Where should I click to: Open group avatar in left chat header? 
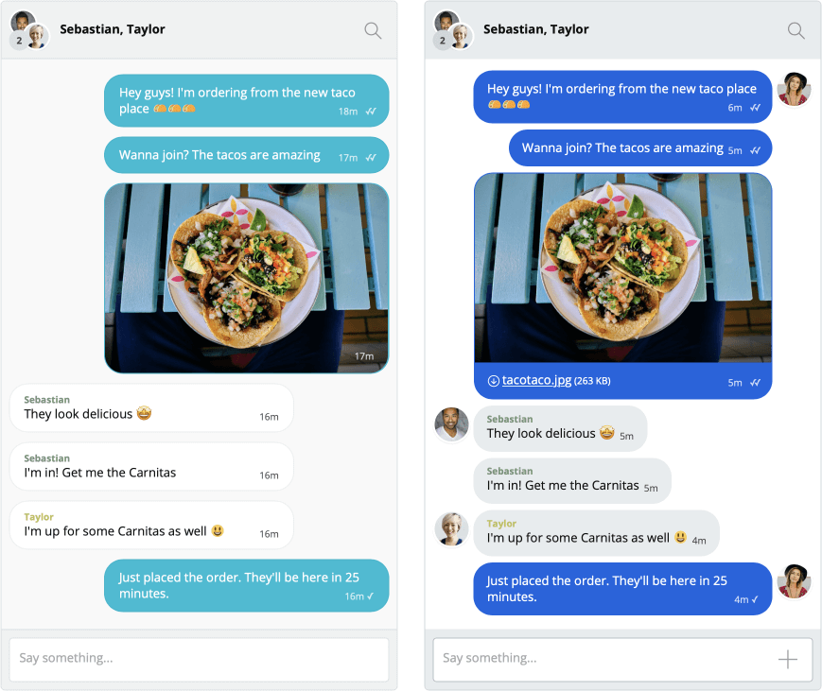(x=29, y=30)
